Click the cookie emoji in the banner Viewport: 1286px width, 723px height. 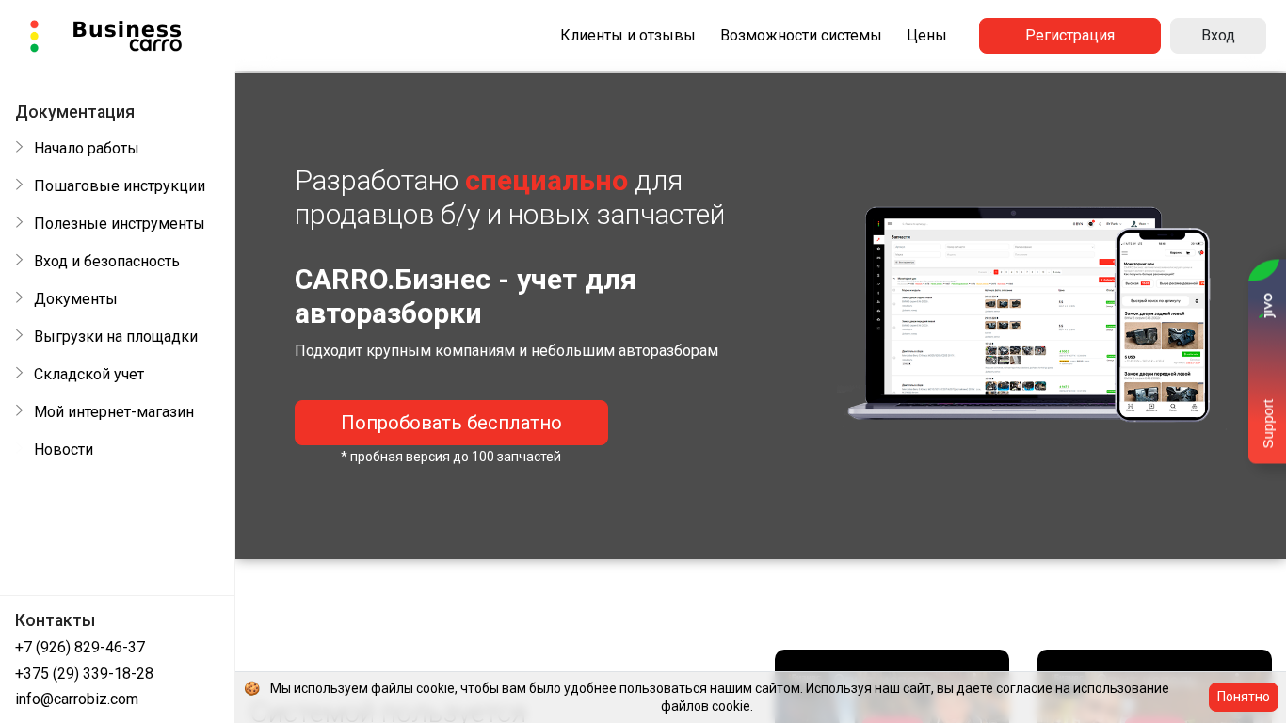tap(251, 688)
